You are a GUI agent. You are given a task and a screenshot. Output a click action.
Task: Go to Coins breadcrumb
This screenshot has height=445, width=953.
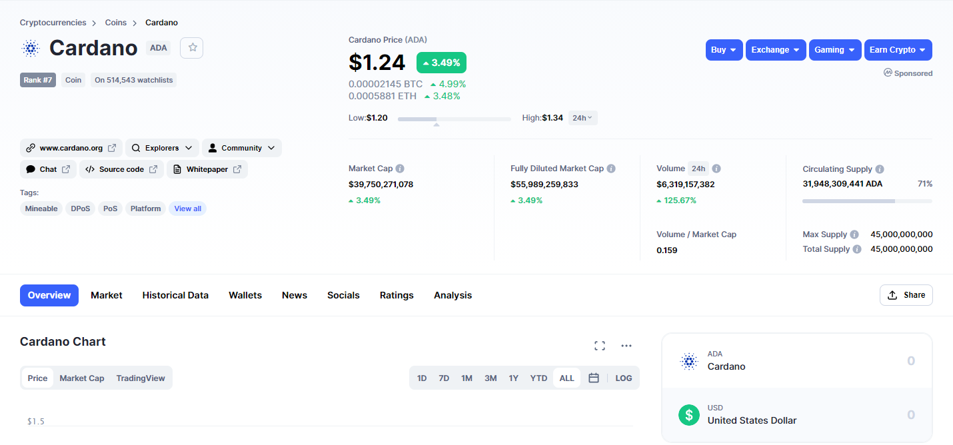pyautogui.click(x=116, y=23)
